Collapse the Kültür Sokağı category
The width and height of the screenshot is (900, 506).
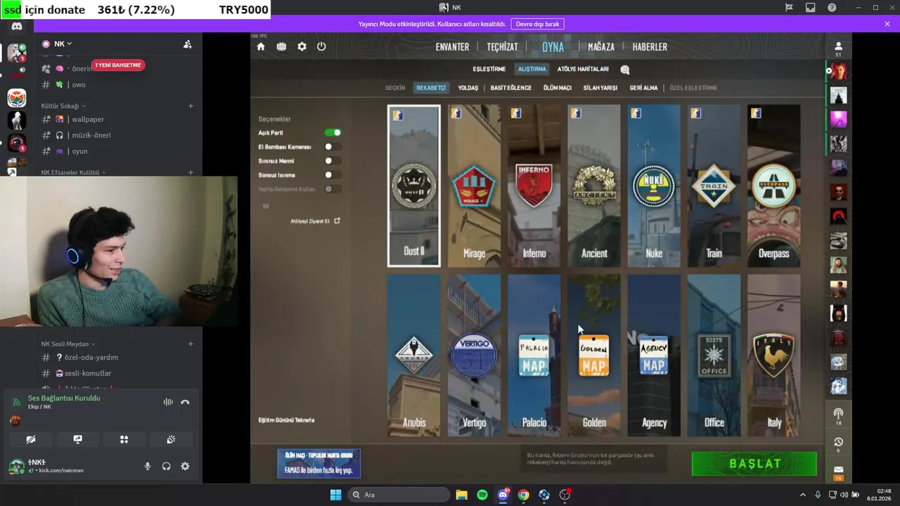click(x=63, y=106)
